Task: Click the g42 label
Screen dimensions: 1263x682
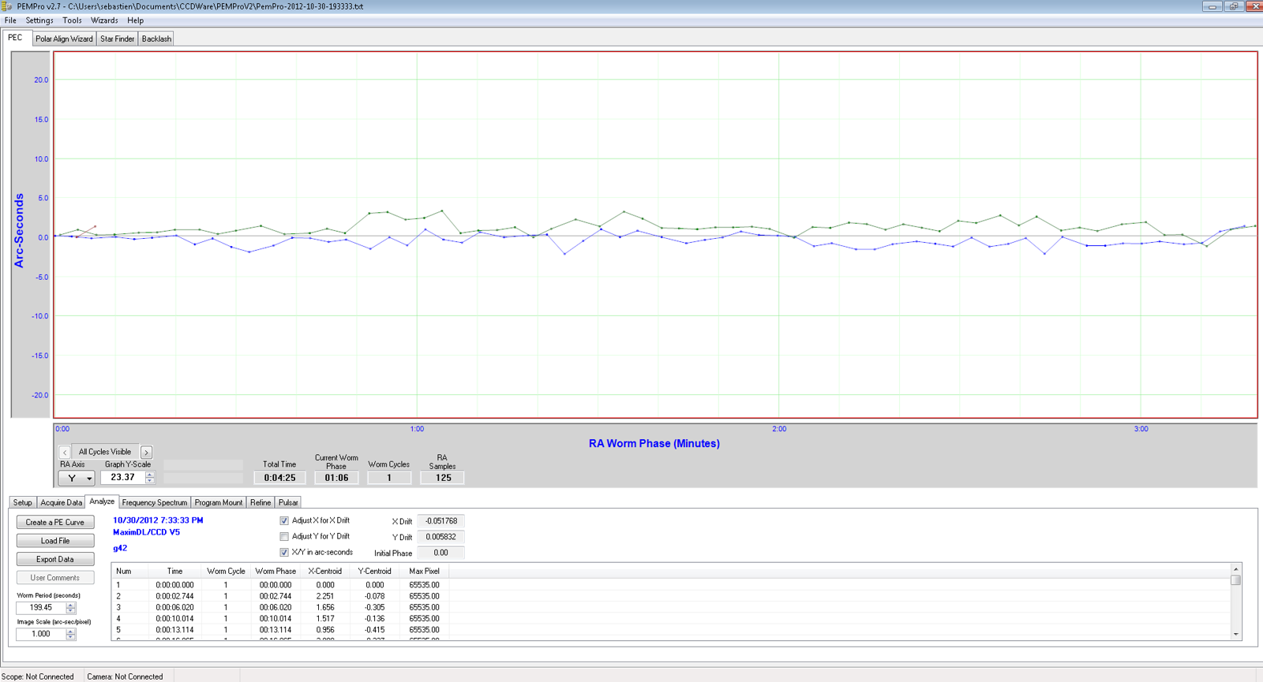Action: click(120, 548)
